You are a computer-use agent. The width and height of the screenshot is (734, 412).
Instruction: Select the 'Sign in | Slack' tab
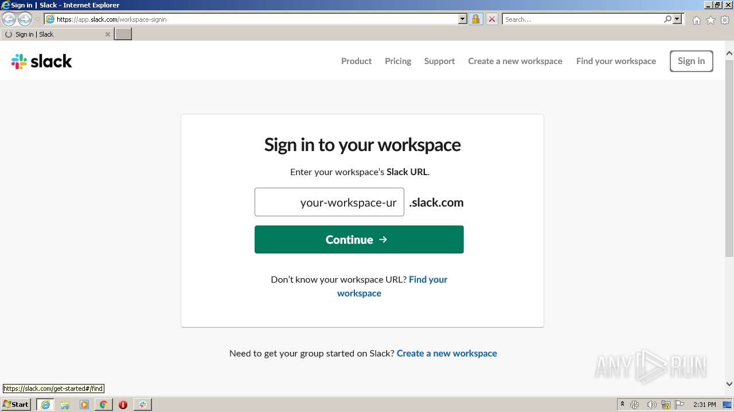point(57,34)
